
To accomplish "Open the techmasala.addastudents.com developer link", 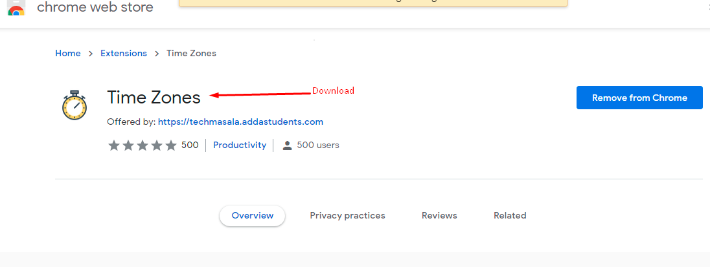I will tap(240, 122).
